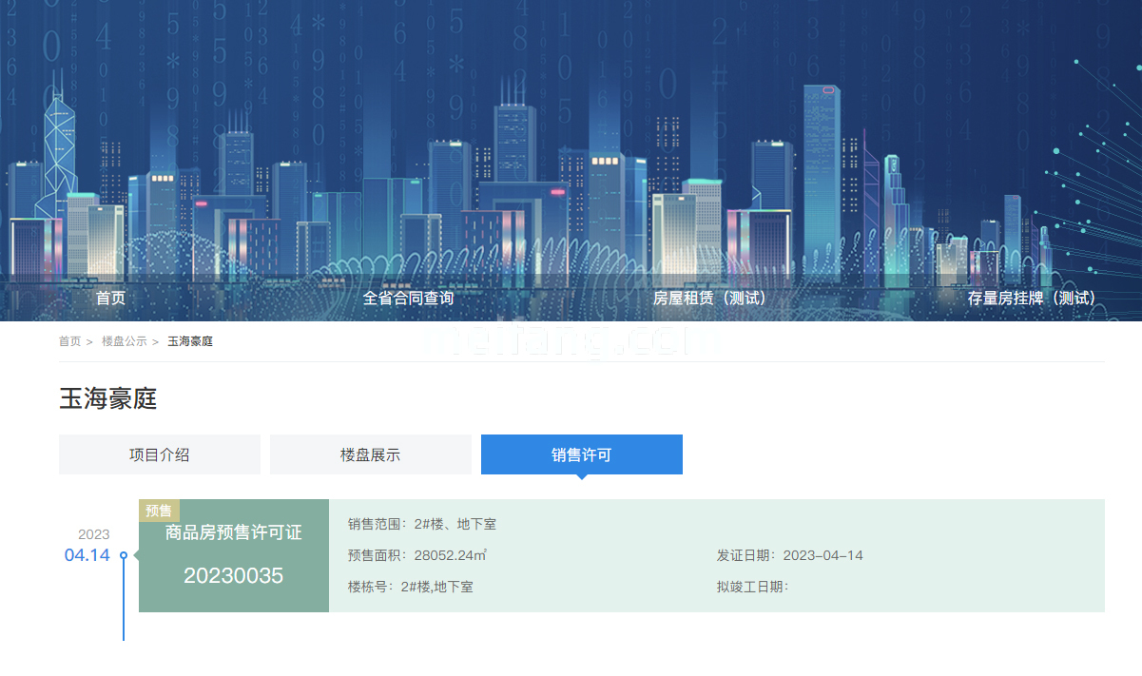Click the 预售面积 28052.24㎡ entry
1142x676 pixels.
[417, 555]
